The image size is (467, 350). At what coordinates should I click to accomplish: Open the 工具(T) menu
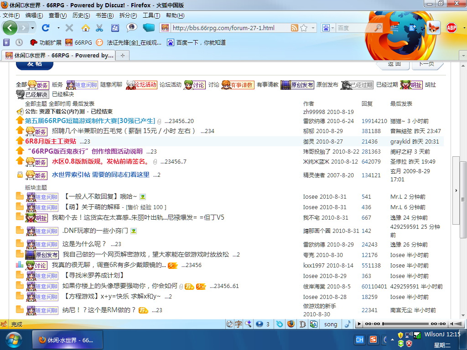click(151, 15)
